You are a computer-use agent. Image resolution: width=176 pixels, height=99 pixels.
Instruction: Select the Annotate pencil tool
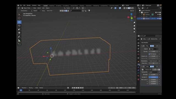tap(19, 37)
